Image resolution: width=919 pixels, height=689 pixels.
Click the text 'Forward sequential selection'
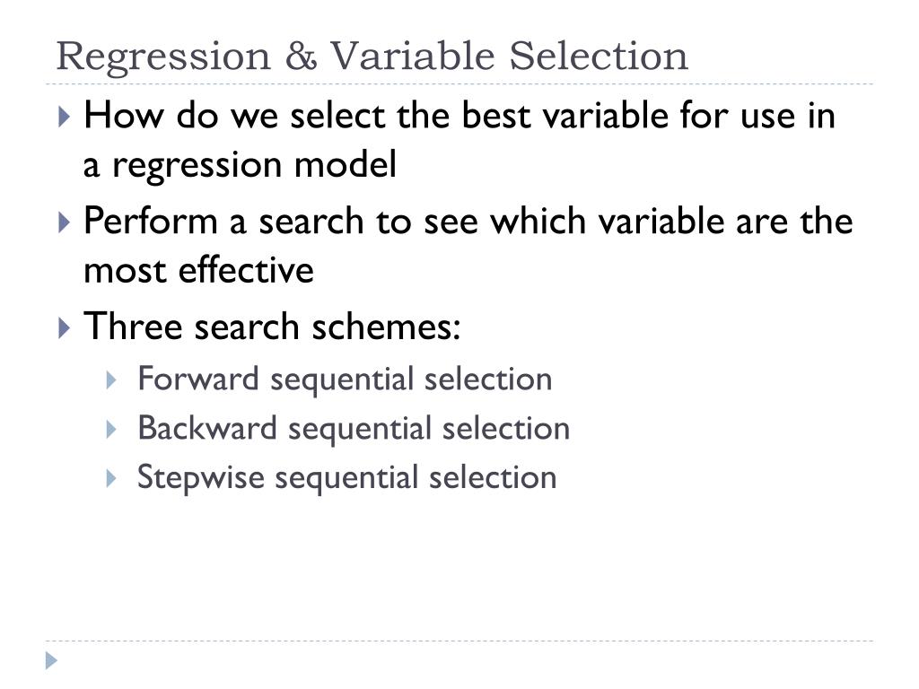click(x=345, y=379)
